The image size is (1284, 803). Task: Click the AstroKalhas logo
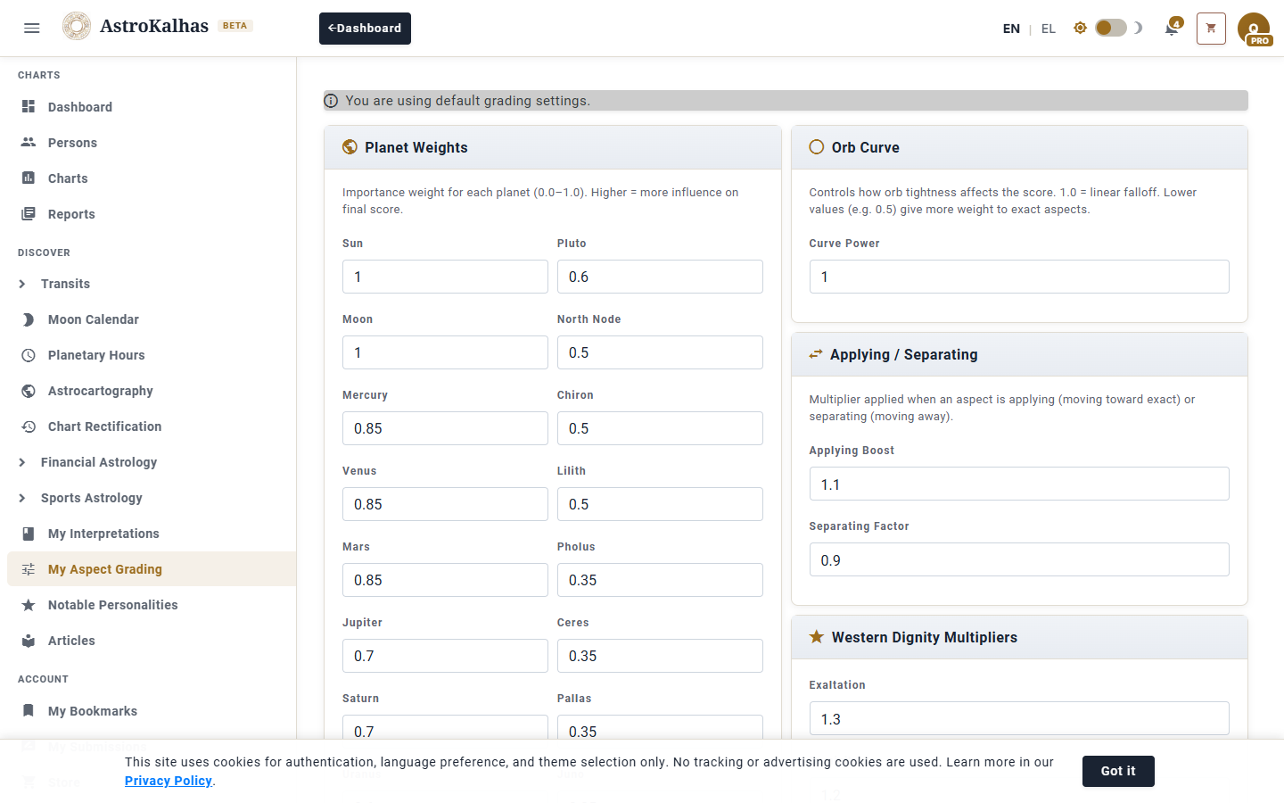tap(78, 27)
